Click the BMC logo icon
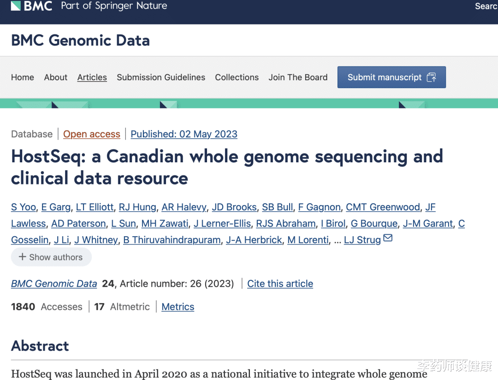The image size is (498, 380). 16,6
